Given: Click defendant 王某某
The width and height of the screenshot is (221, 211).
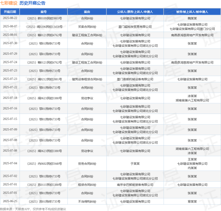Looking at the screenshot, I should (192, 160).
